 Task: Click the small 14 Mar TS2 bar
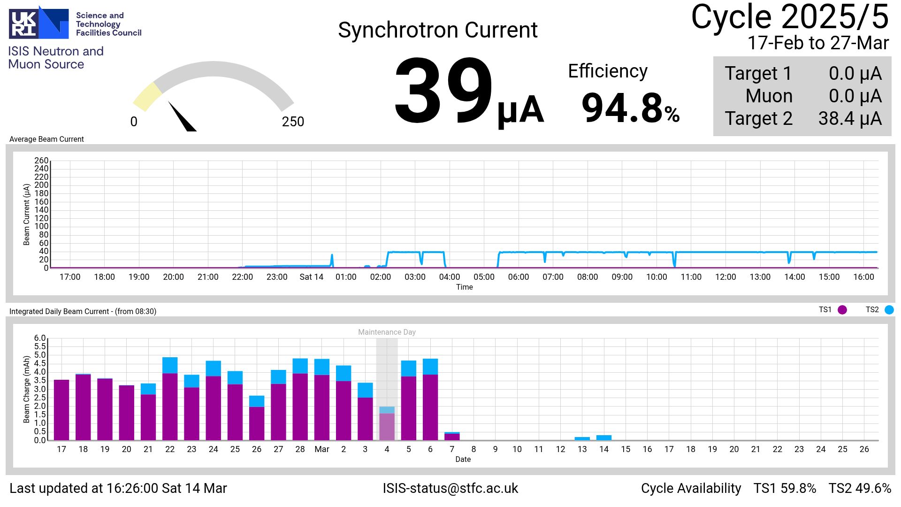tap(604, 438)
